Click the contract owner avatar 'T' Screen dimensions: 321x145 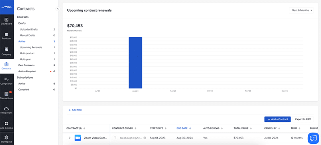click(x=115, y=138)
